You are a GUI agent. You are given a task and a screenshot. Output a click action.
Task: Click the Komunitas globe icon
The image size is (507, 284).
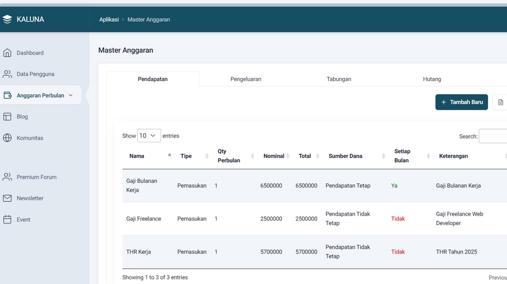click(x=7, y=138)
